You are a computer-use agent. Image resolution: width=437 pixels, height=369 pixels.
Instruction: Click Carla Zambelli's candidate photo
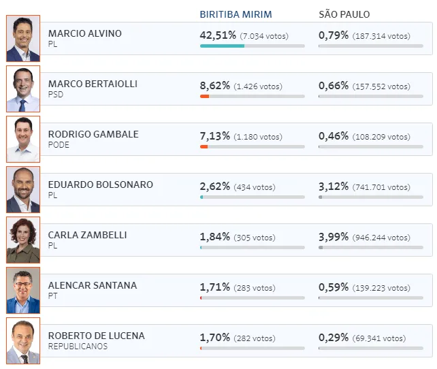(23, 240)
